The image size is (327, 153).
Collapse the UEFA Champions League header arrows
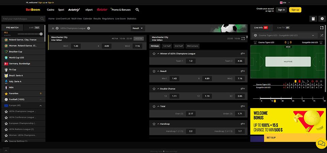53,28
